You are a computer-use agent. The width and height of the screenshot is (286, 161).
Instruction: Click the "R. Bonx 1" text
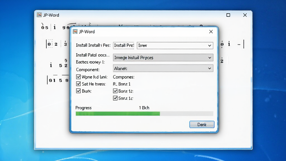point(122,84)
